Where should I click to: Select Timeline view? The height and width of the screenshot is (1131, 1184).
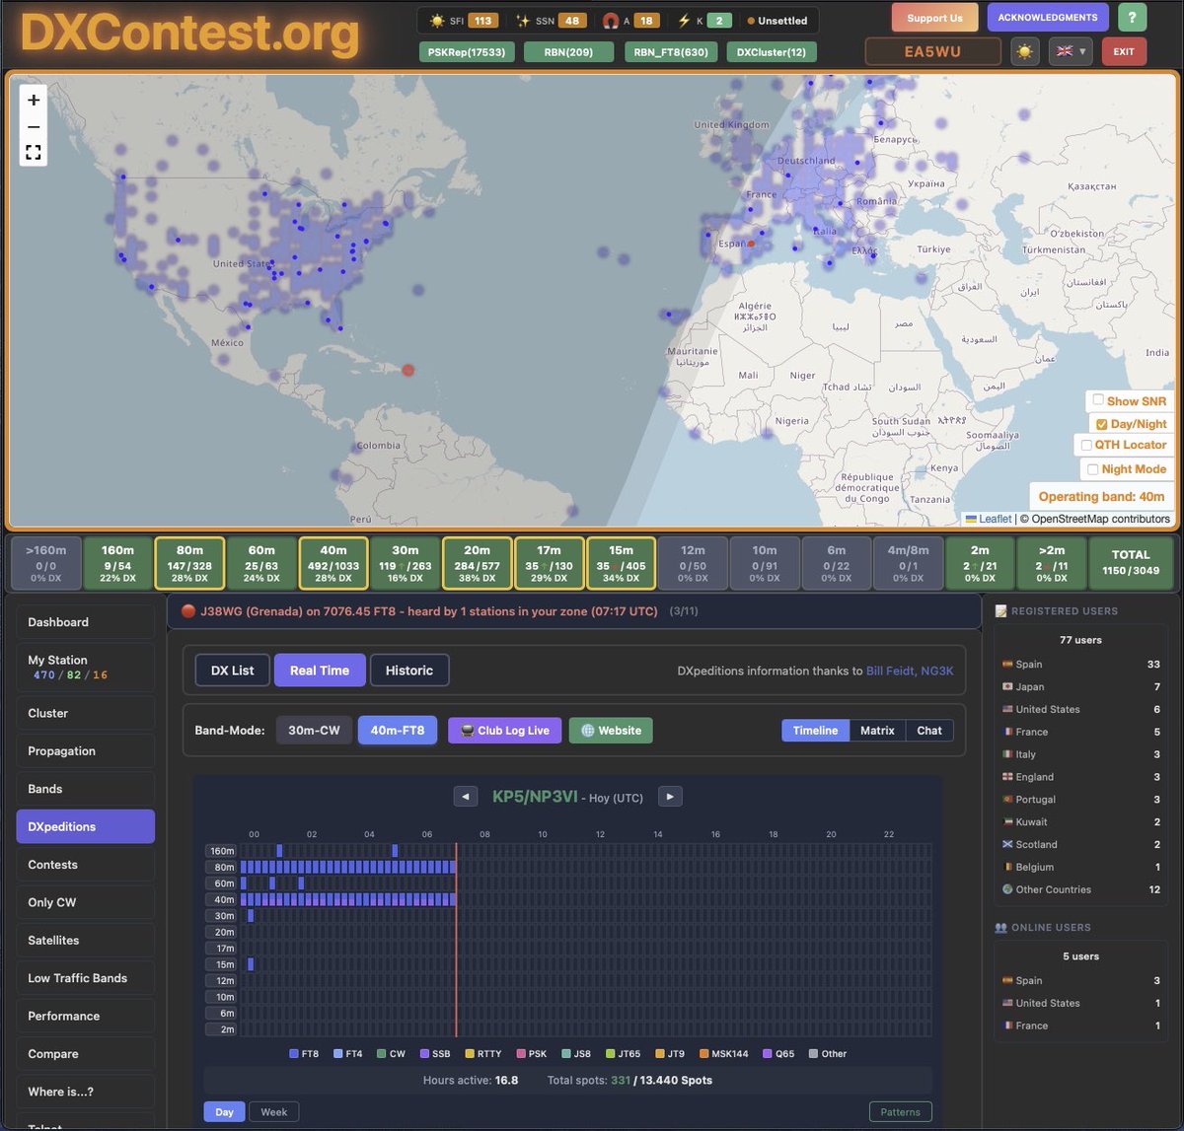(x=815, y=731)
